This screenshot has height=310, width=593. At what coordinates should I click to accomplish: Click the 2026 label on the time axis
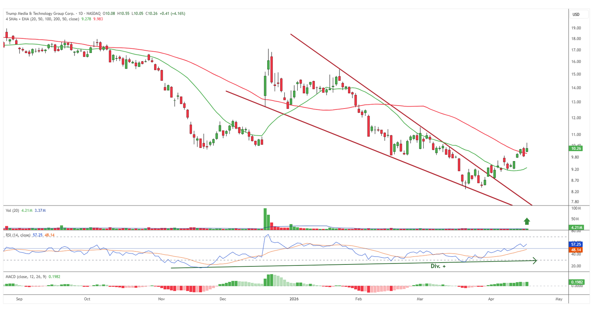(x=294, y=299)
